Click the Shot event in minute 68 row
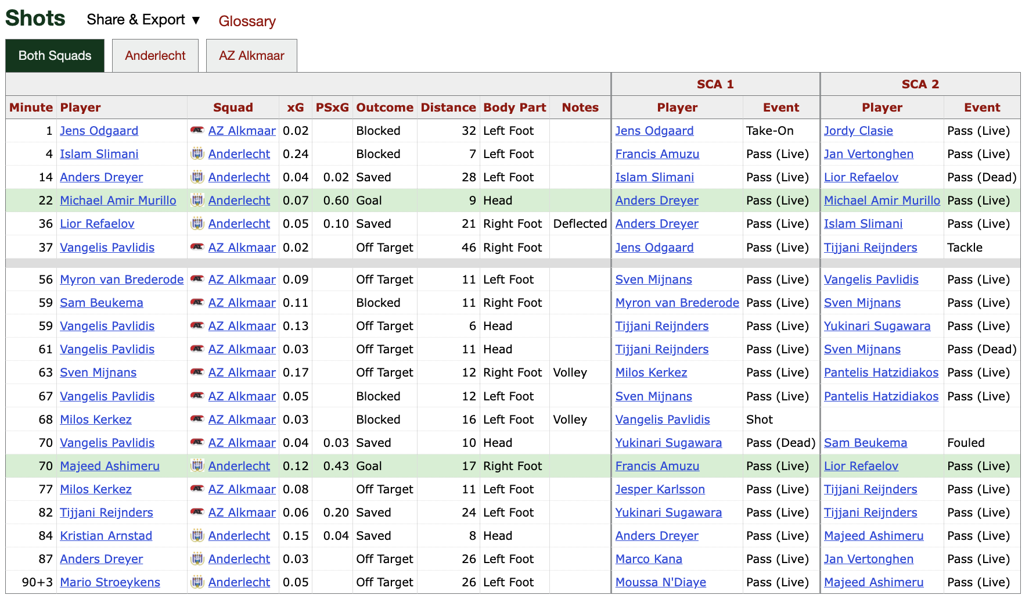This screenshot has width=1029, height=602. pos(759,420)
